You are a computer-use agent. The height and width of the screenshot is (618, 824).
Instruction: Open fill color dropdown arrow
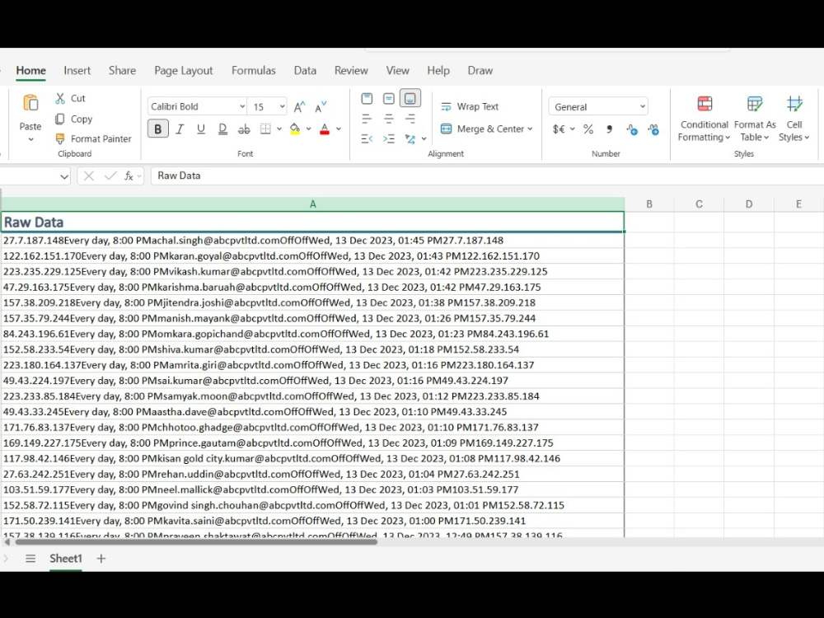(x=308, y=129)
